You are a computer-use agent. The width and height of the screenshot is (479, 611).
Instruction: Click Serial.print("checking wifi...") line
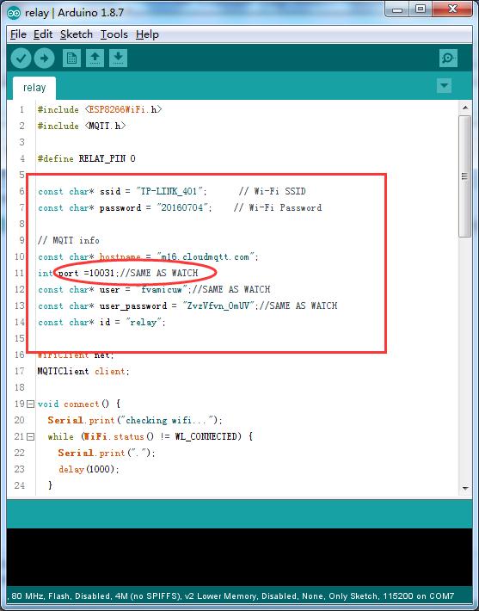(x=135, y=420)
